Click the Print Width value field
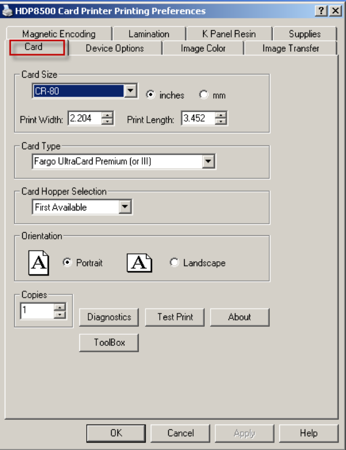346x450 pixels. click(85, 118)
